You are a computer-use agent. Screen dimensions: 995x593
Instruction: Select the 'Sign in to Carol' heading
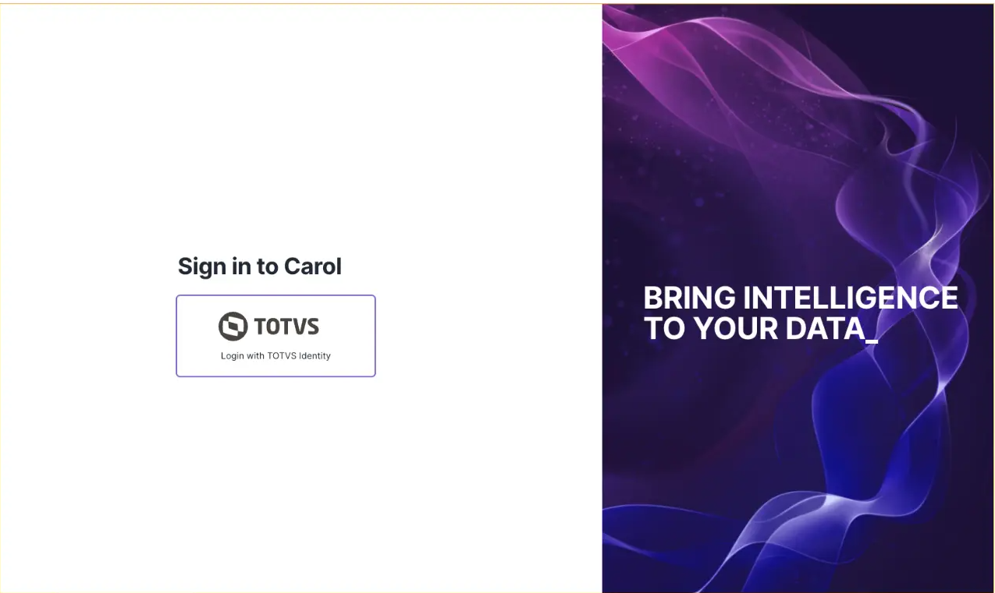[259, 266]
